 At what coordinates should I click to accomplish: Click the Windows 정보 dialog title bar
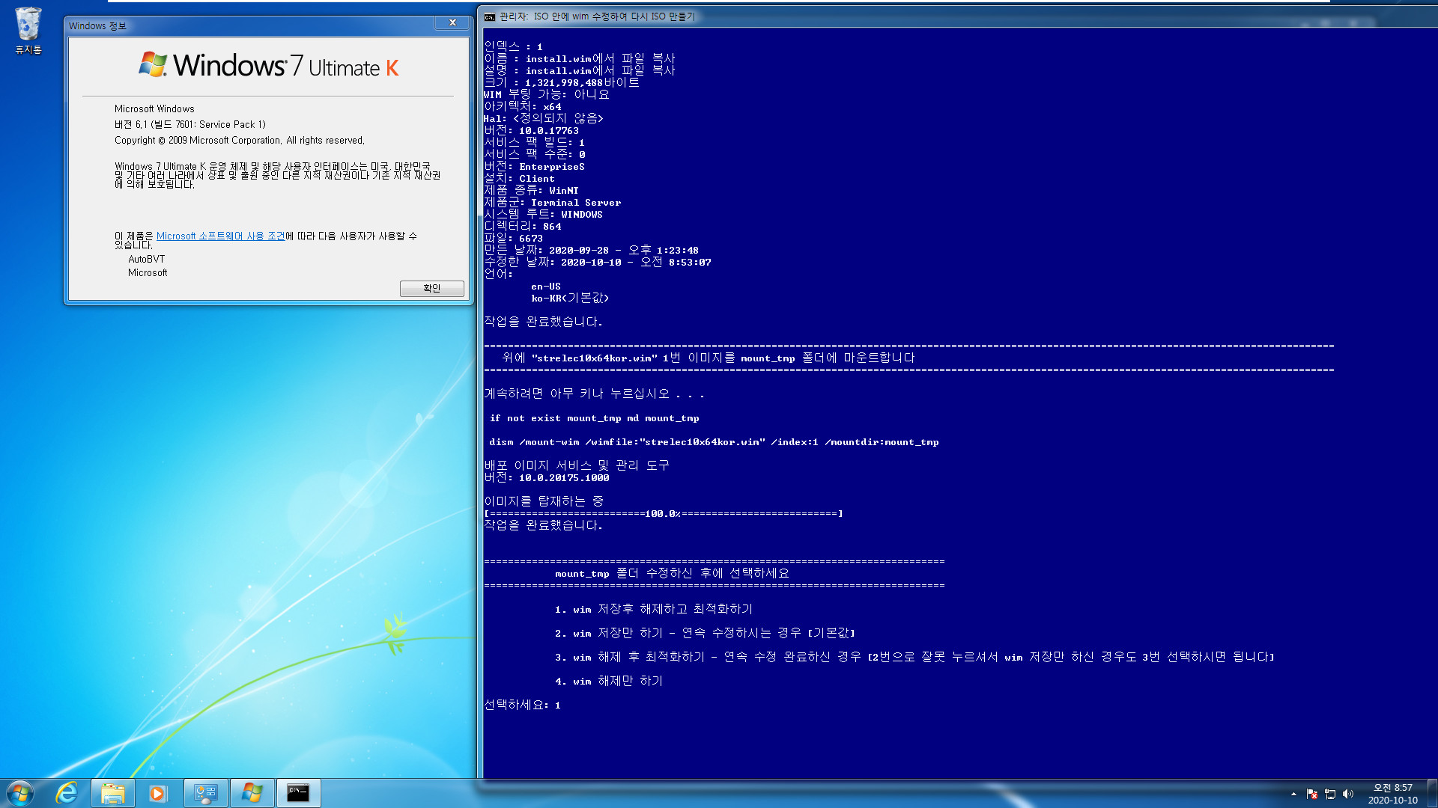pyautogui.click(x=251, y=25)
